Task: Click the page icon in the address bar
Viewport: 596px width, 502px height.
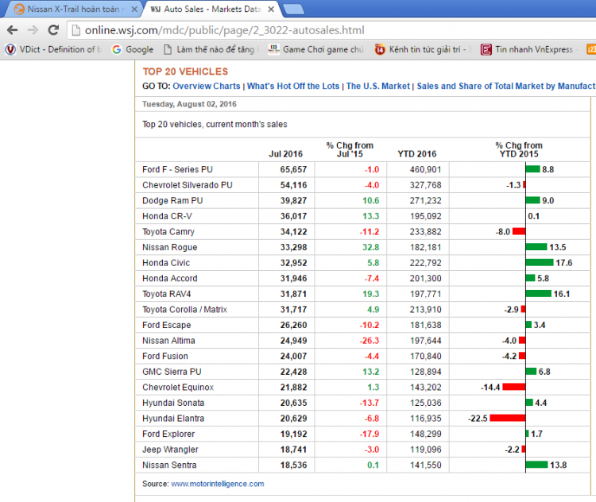Action: (x=76, y=30)
